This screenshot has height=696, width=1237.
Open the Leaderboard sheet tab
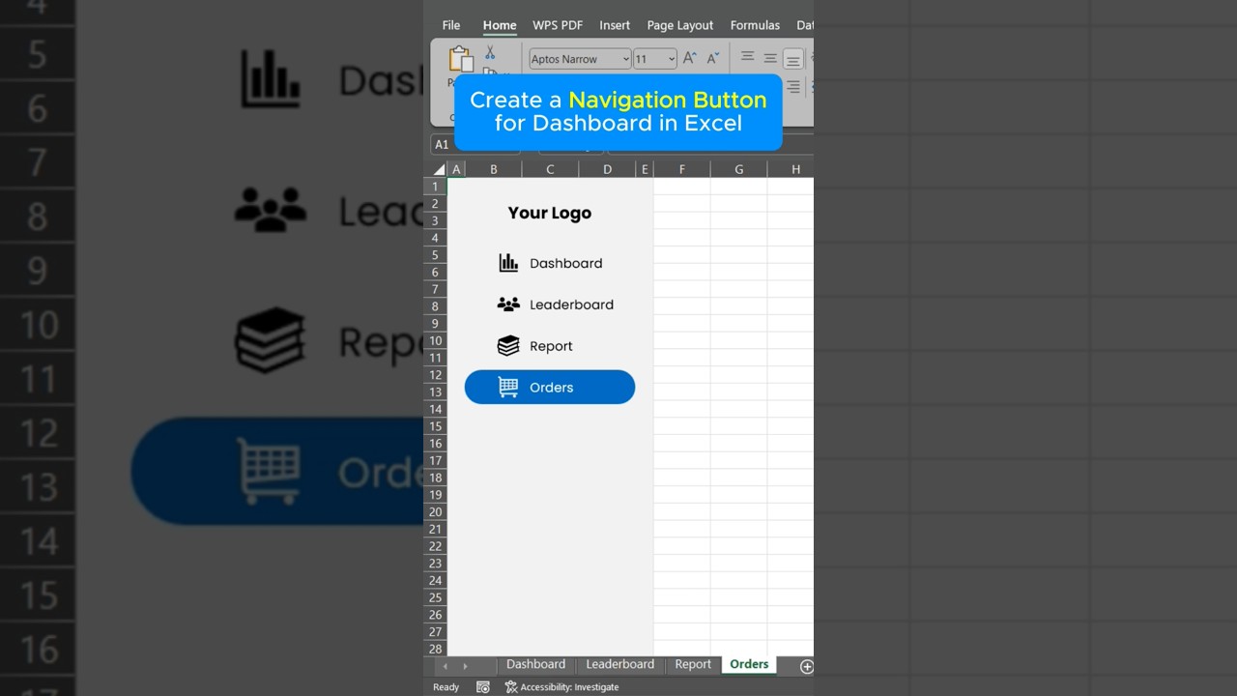pos(619,665)
